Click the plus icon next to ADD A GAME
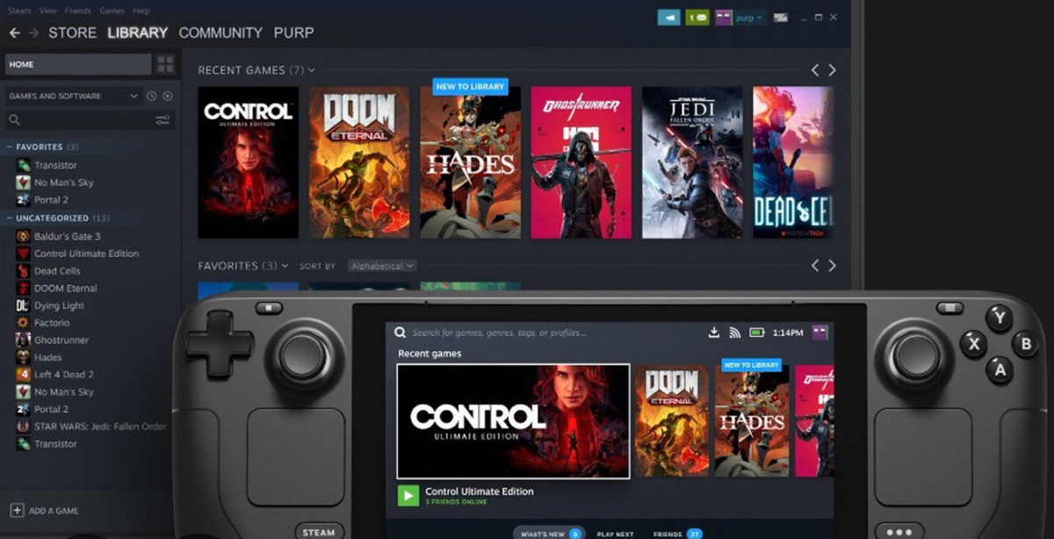Viewport: 1054px width, 539px height. (17, 510)
